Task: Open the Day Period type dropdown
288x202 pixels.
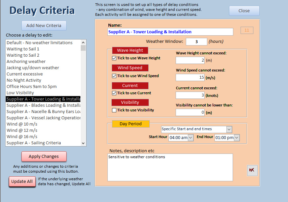Action: click(x=229, y=129)
